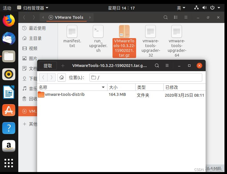This screenshot has height=174, width=227.
Task: Select run_upgrader.sh script file
Action: 98,39
